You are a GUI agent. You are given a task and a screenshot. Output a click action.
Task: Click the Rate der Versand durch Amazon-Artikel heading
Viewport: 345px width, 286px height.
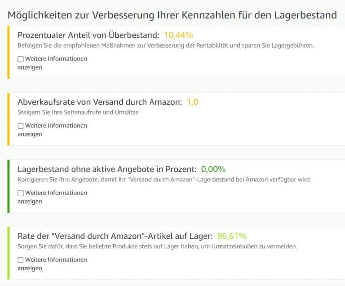tap(115, 236)
